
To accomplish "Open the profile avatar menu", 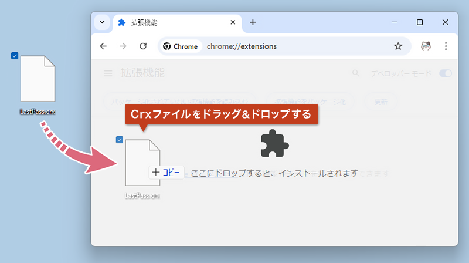I will click(426, 46).
